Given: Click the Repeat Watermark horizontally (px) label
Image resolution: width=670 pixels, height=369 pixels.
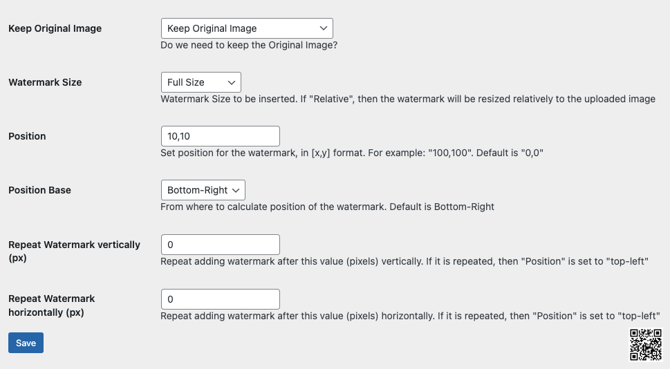Looking at the screenshot, I should [52, 305].
